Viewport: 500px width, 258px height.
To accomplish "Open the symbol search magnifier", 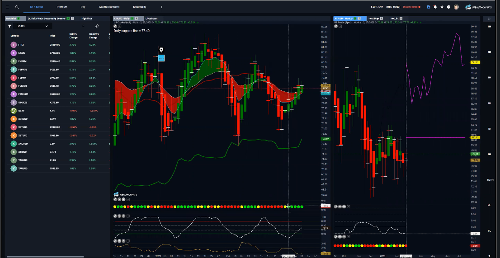I will [x=17, y=7].
